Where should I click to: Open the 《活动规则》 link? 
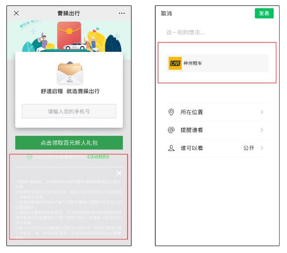click(98, 157)
